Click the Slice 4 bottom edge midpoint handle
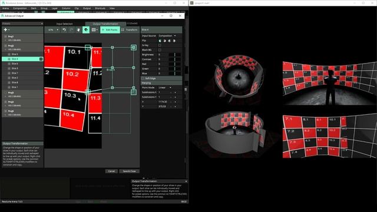 coord(113,88)
